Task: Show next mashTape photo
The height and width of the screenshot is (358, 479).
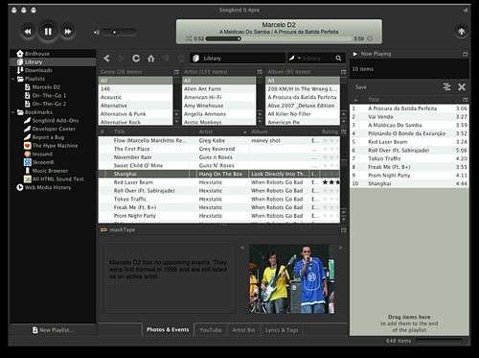Action: pos(340,248)
